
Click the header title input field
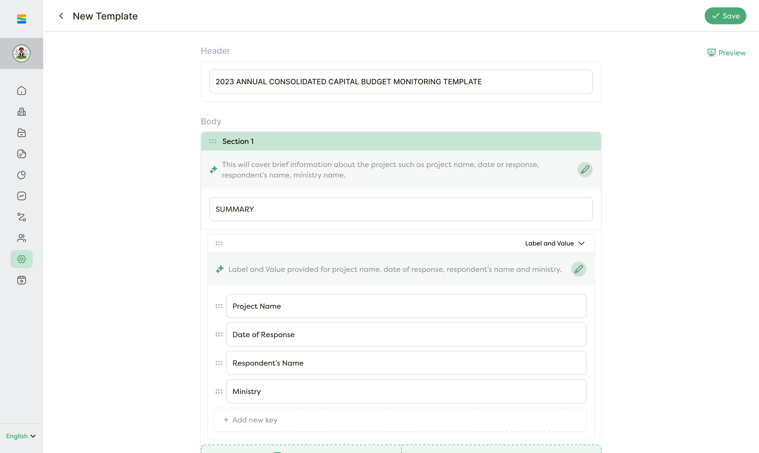(401, 82)
